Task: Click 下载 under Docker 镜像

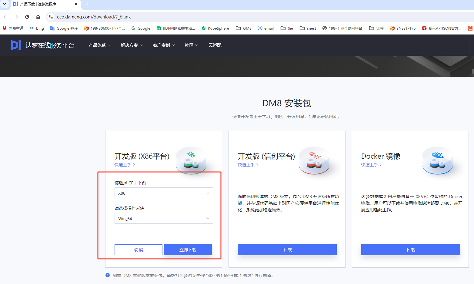Action: tap(410, 250)
